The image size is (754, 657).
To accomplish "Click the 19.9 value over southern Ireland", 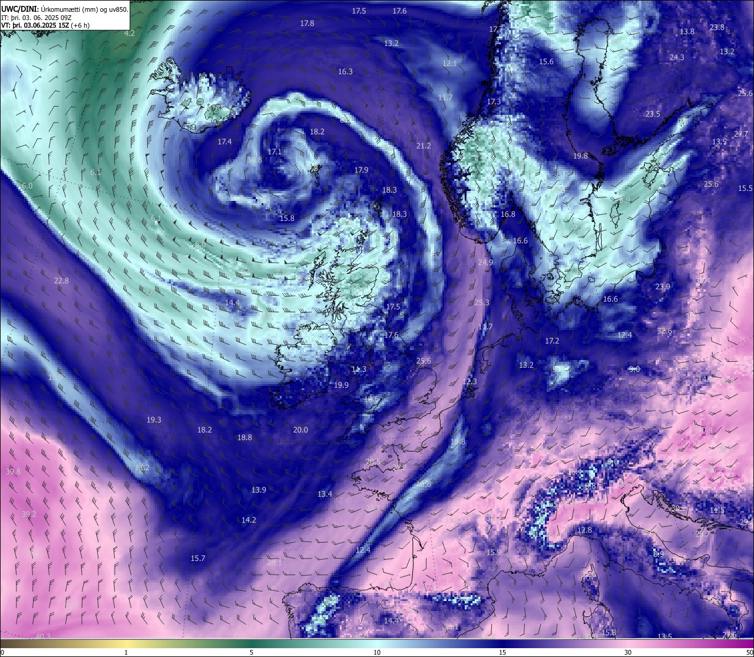I will point(341,385).
